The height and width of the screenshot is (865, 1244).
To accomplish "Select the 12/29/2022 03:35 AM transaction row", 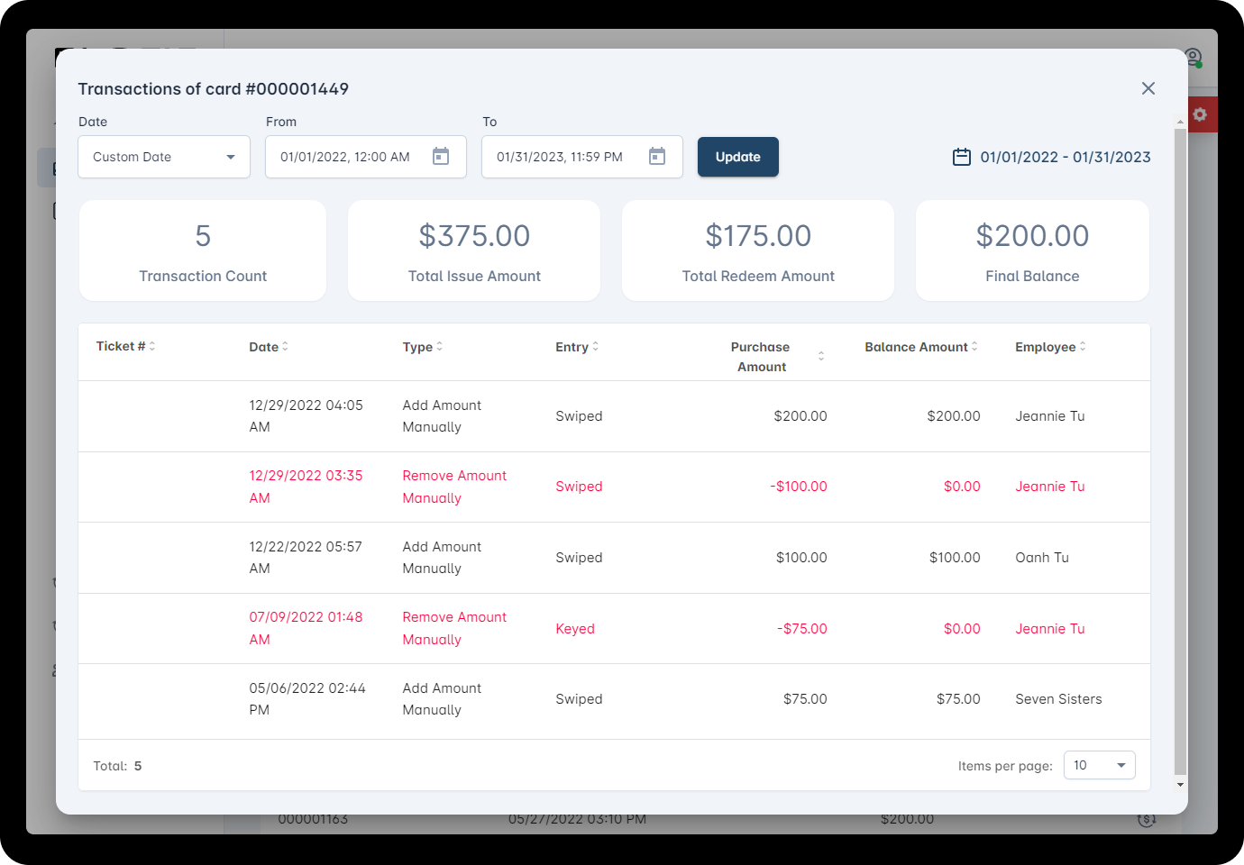I will (x=613, y=487).
